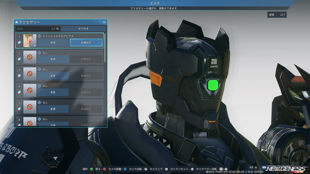Click the blue diamond icon in slot 6
This screenshot has width=310, height=174.
[x=40, y=119]
